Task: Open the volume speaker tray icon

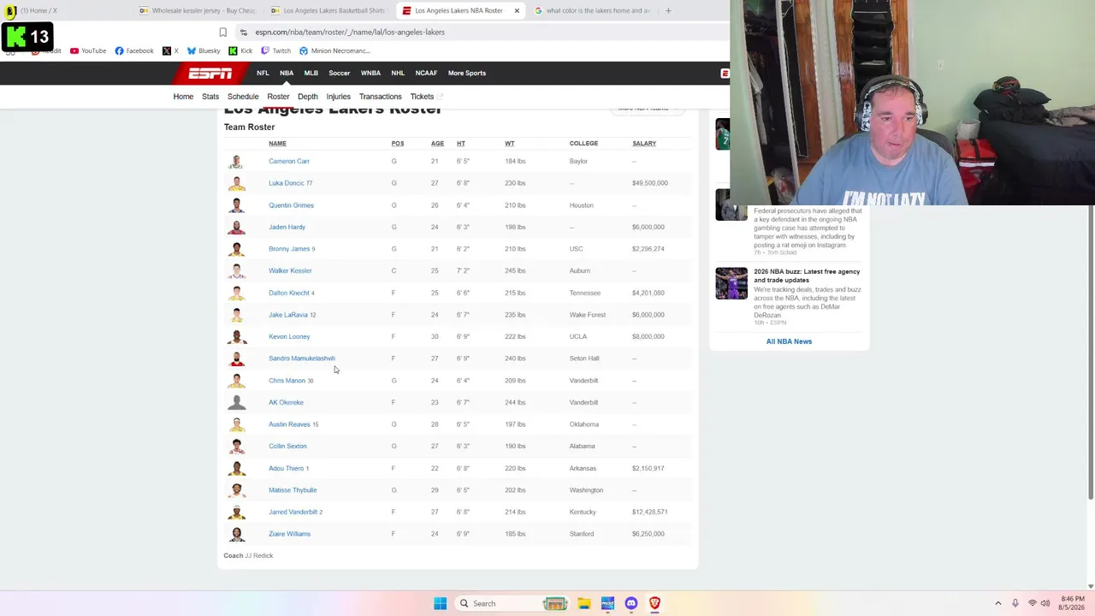Action: 1045,603
